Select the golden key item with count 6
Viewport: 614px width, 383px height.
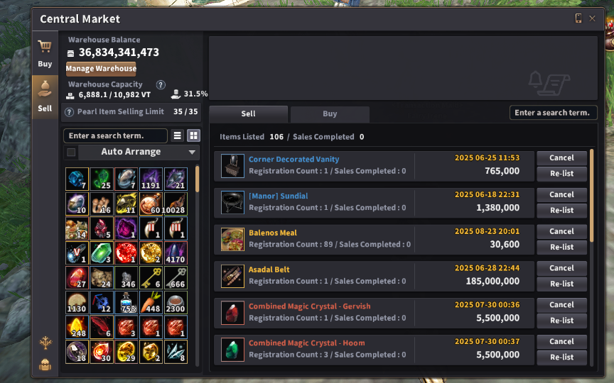151,278
